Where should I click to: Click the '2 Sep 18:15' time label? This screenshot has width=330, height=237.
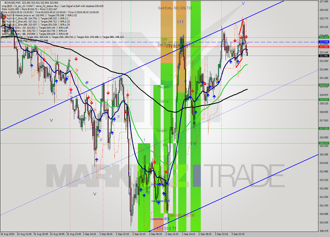point(205,234)
